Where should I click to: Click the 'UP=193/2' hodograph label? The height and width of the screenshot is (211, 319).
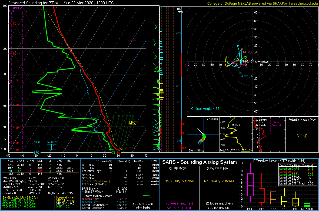click(261, 61)
